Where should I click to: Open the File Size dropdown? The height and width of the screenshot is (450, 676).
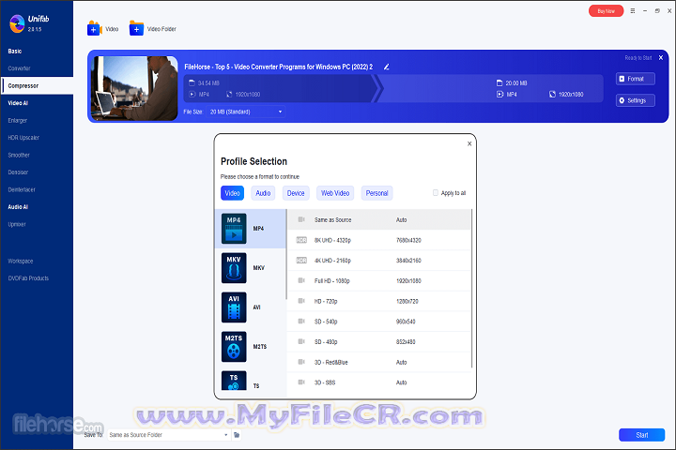click(246, 112)
